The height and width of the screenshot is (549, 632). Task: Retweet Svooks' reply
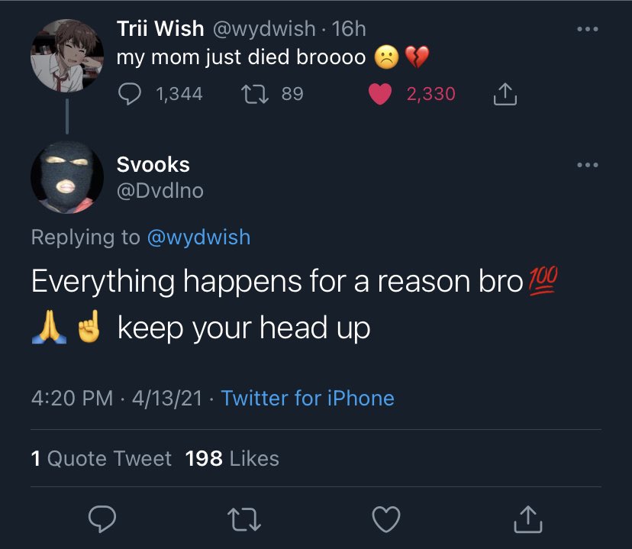(244, 519)
